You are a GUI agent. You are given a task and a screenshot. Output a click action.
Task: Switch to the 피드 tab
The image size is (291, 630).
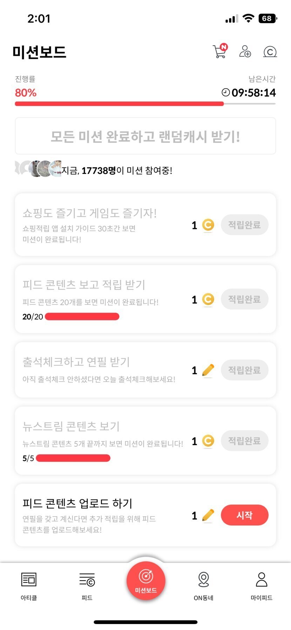point(87,585)
